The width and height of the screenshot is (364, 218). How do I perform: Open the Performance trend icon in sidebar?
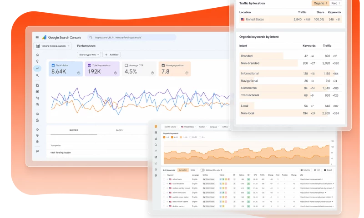[37, 68]
